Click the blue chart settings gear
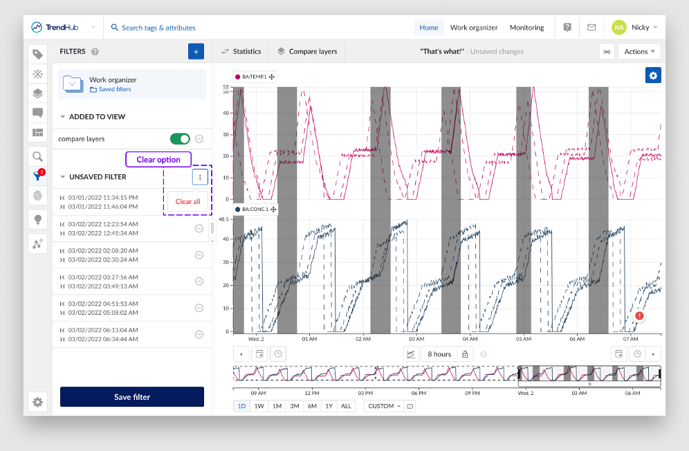 653,75
